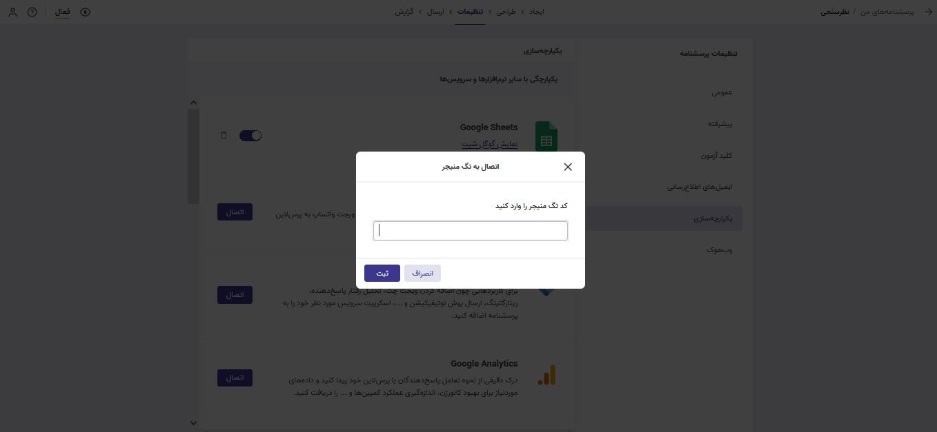This screenshot has width=937, height=432.
Task: Open help via the question mark icon
Action: (x=32, y=12)
